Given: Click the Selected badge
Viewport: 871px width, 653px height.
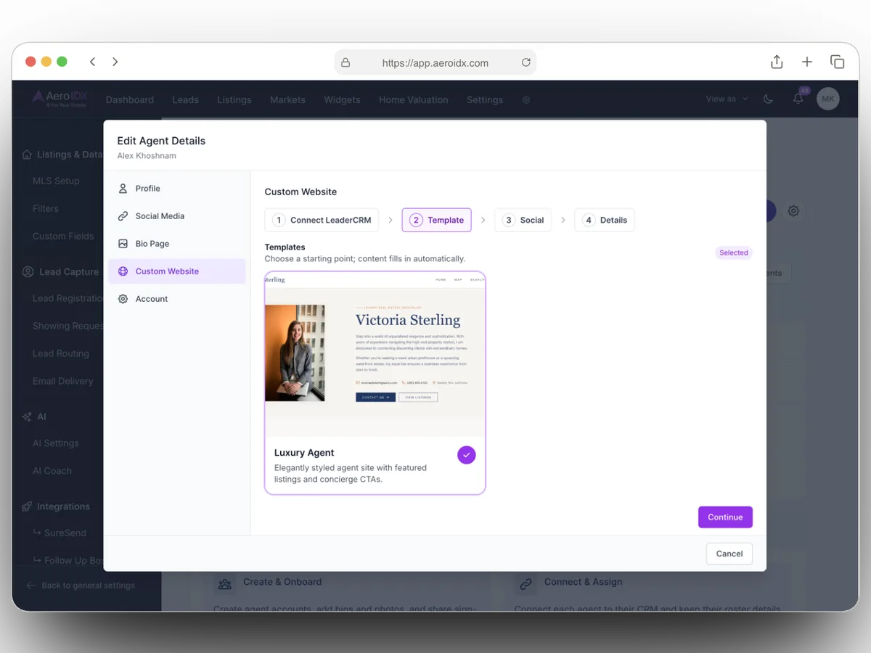Looking at the screenshot, I should (x=733, y=253).
